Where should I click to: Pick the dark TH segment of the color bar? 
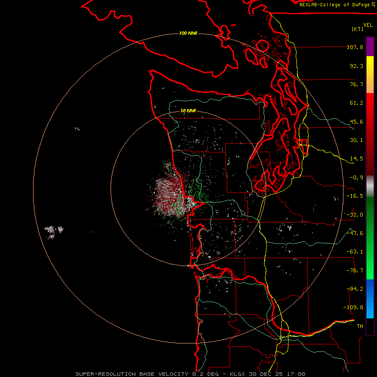click(x=370, y=327)
